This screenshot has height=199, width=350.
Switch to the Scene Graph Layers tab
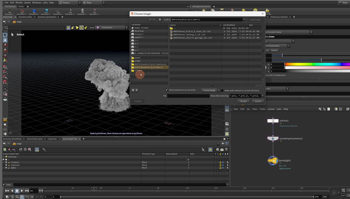click(35, 139)
